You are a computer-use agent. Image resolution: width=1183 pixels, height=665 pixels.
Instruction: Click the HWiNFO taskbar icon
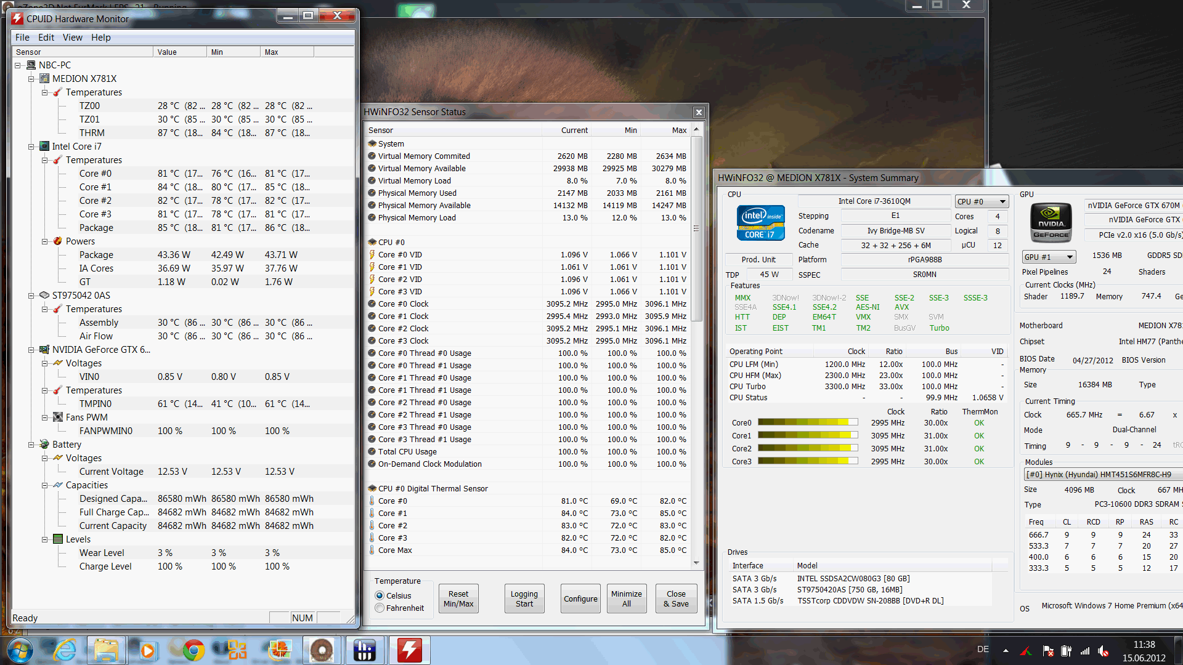(365, 650)
